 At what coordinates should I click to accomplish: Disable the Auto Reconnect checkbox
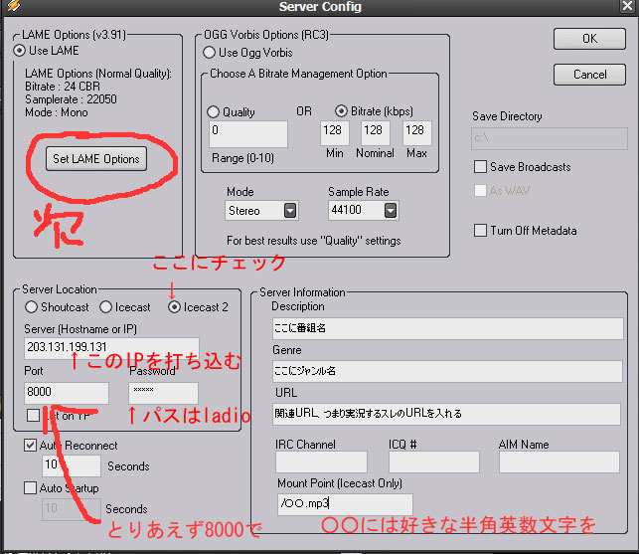click(31, 446)
